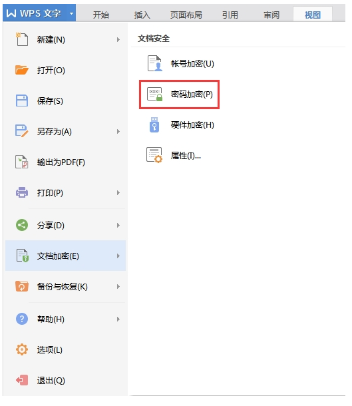This screenshot has width=352, height=406.
Task: Click the Save floppy disk icon
Action: click(22, 101)
